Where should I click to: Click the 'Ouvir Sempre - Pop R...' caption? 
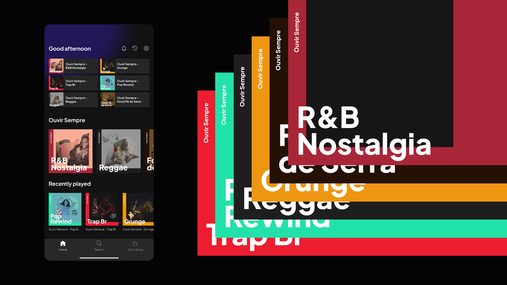64,229
